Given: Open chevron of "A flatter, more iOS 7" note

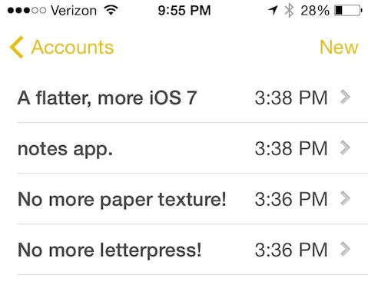Looking at the screenshot, I should 345,98.
